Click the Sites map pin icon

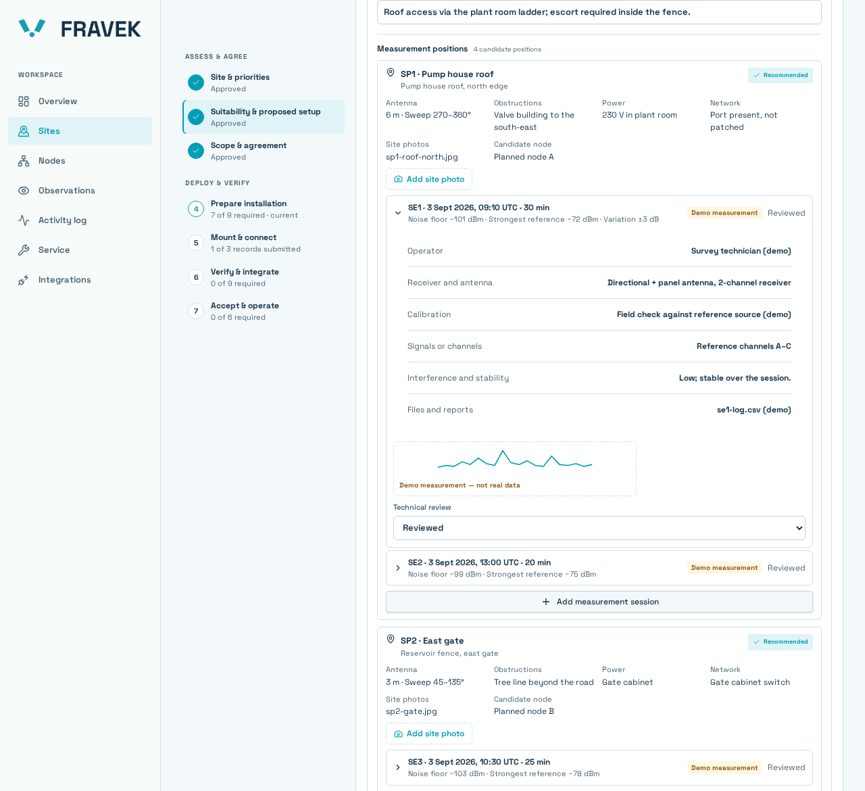24,131
